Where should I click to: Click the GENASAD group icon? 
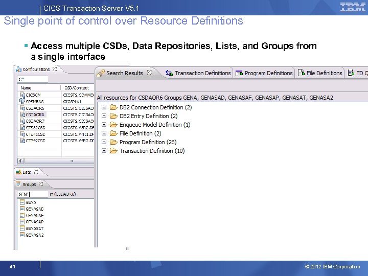(x=22, y=209)
